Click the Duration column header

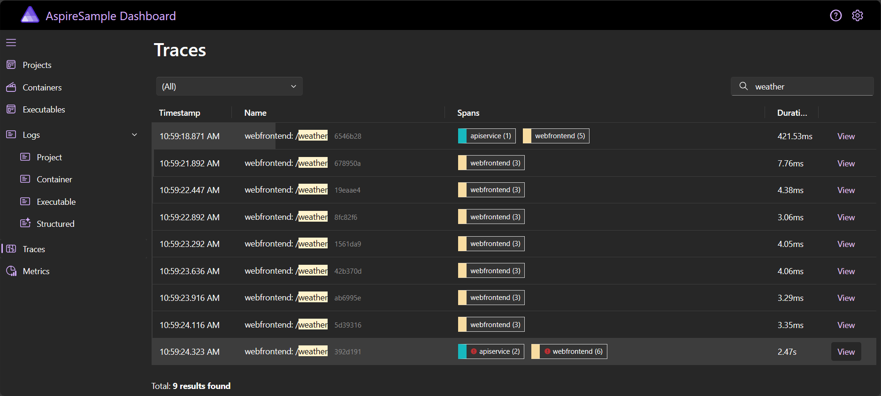792,113
